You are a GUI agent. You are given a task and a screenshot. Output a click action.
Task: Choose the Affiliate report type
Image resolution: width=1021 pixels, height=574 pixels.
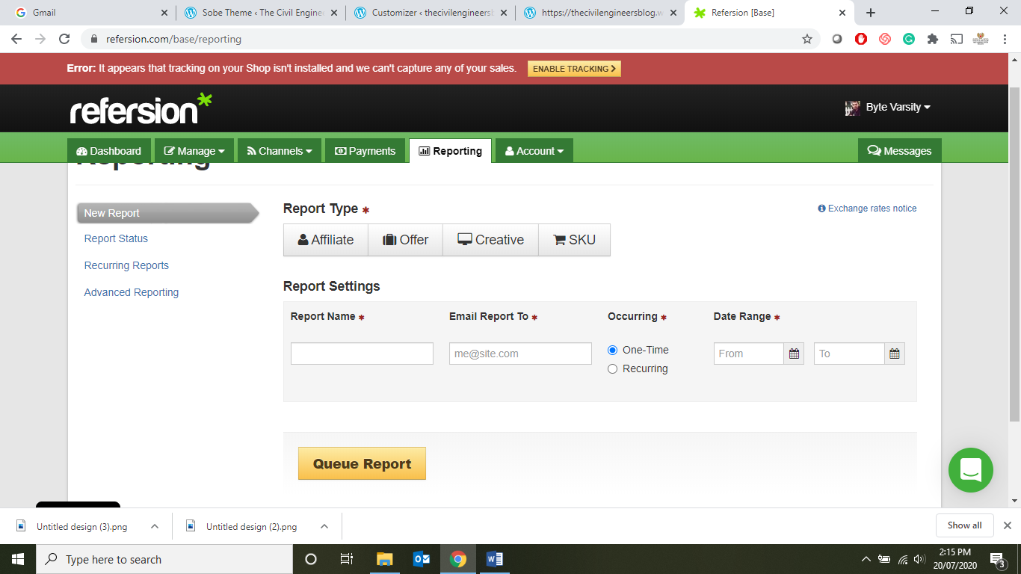point(326,240)
